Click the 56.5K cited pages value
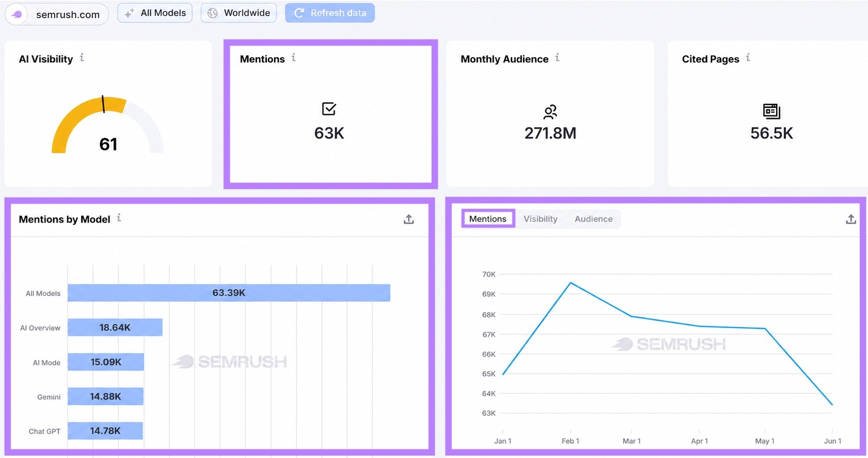Viewport: 868px width, 458px height. click(772, 133)
